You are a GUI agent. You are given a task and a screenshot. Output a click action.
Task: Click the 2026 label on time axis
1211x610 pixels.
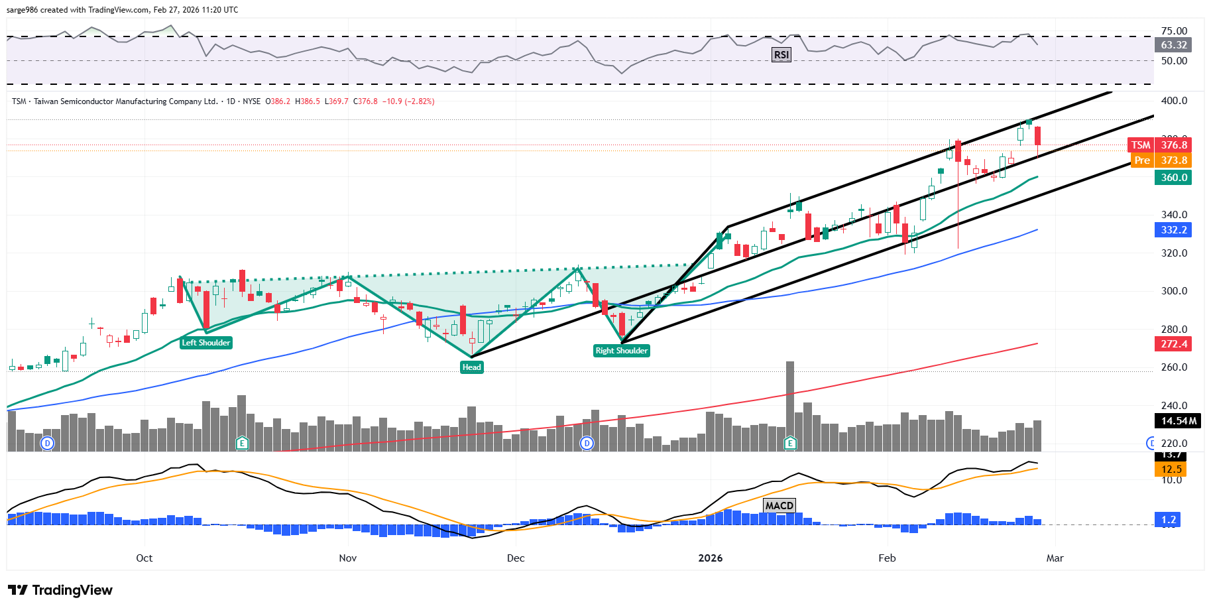pos(711,558)
